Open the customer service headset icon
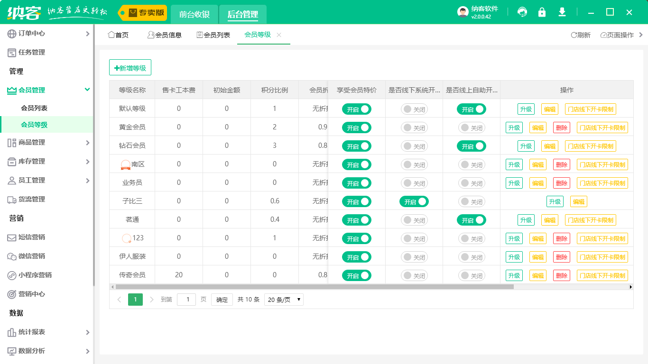The height and width of the screenshot is (364, 648). 522,12
